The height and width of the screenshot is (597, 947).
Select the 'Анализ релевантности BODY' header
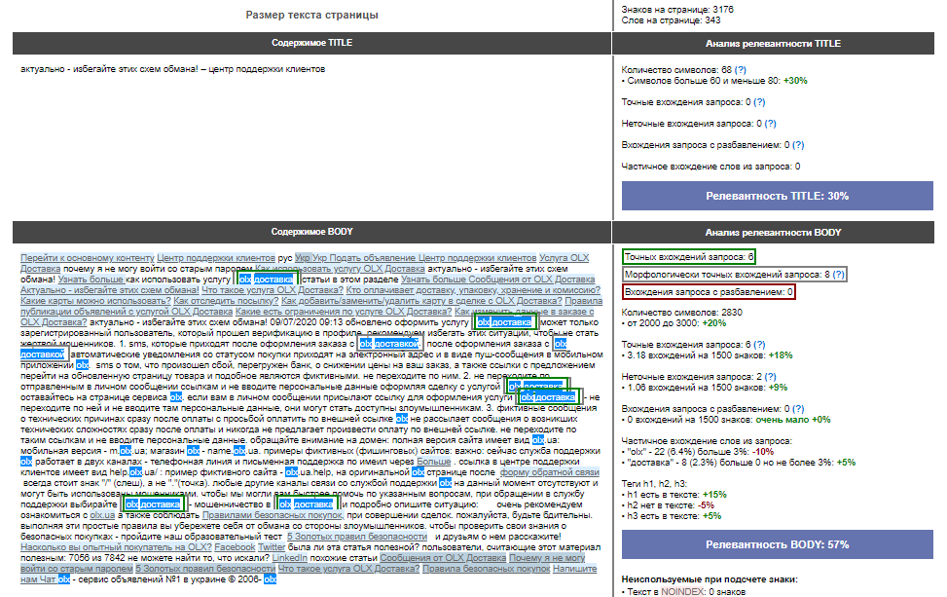tap(773, 232)
